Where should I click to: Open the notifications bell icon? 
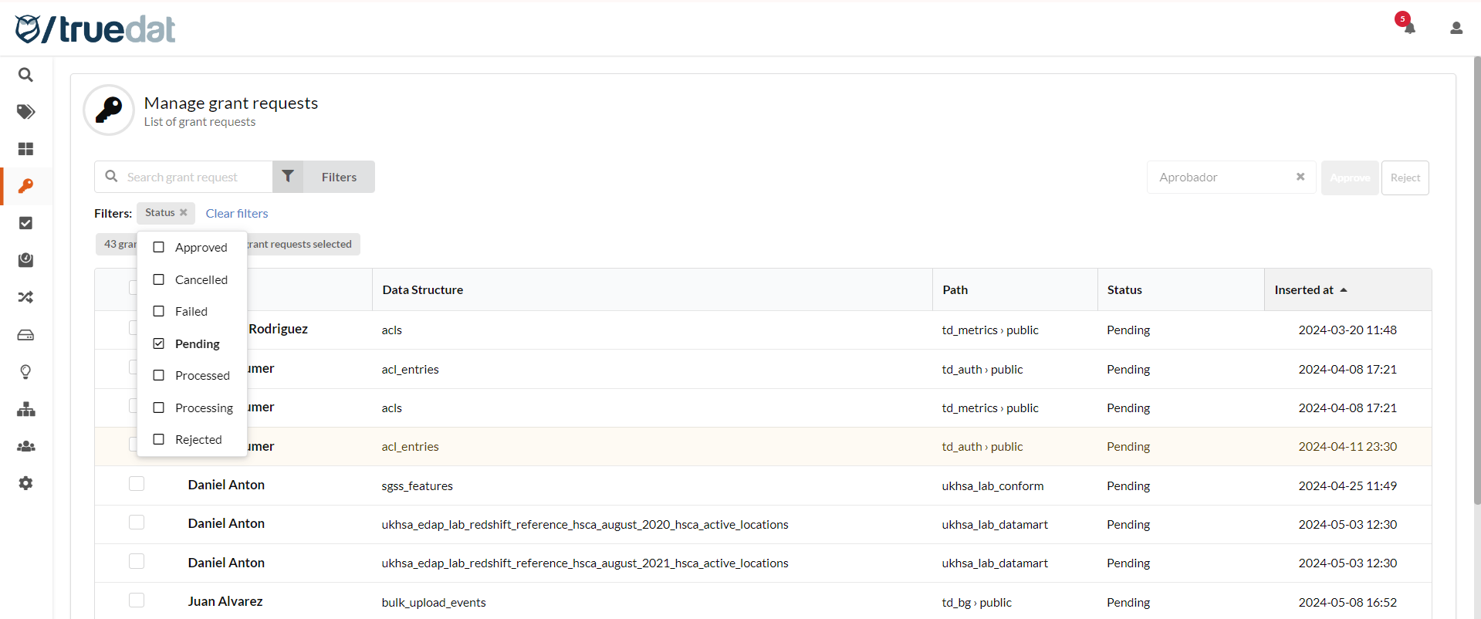tap(1409, 29)
